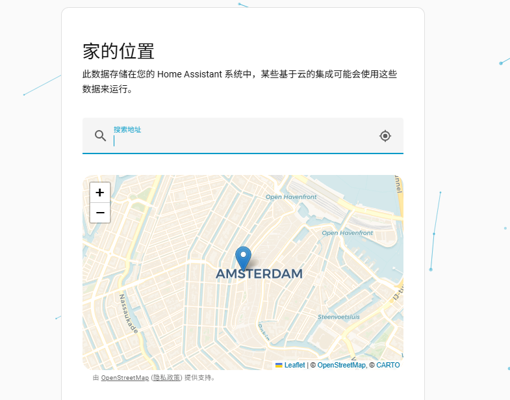
Task: Click the AMSTERDAM city label on map
Action: (x=259, y=274)
